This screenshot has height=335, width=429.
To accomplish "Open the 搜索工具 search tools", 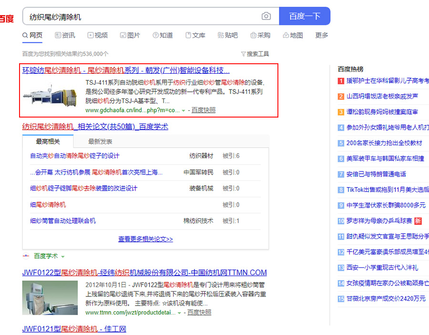I will click(x=255, y=54).
